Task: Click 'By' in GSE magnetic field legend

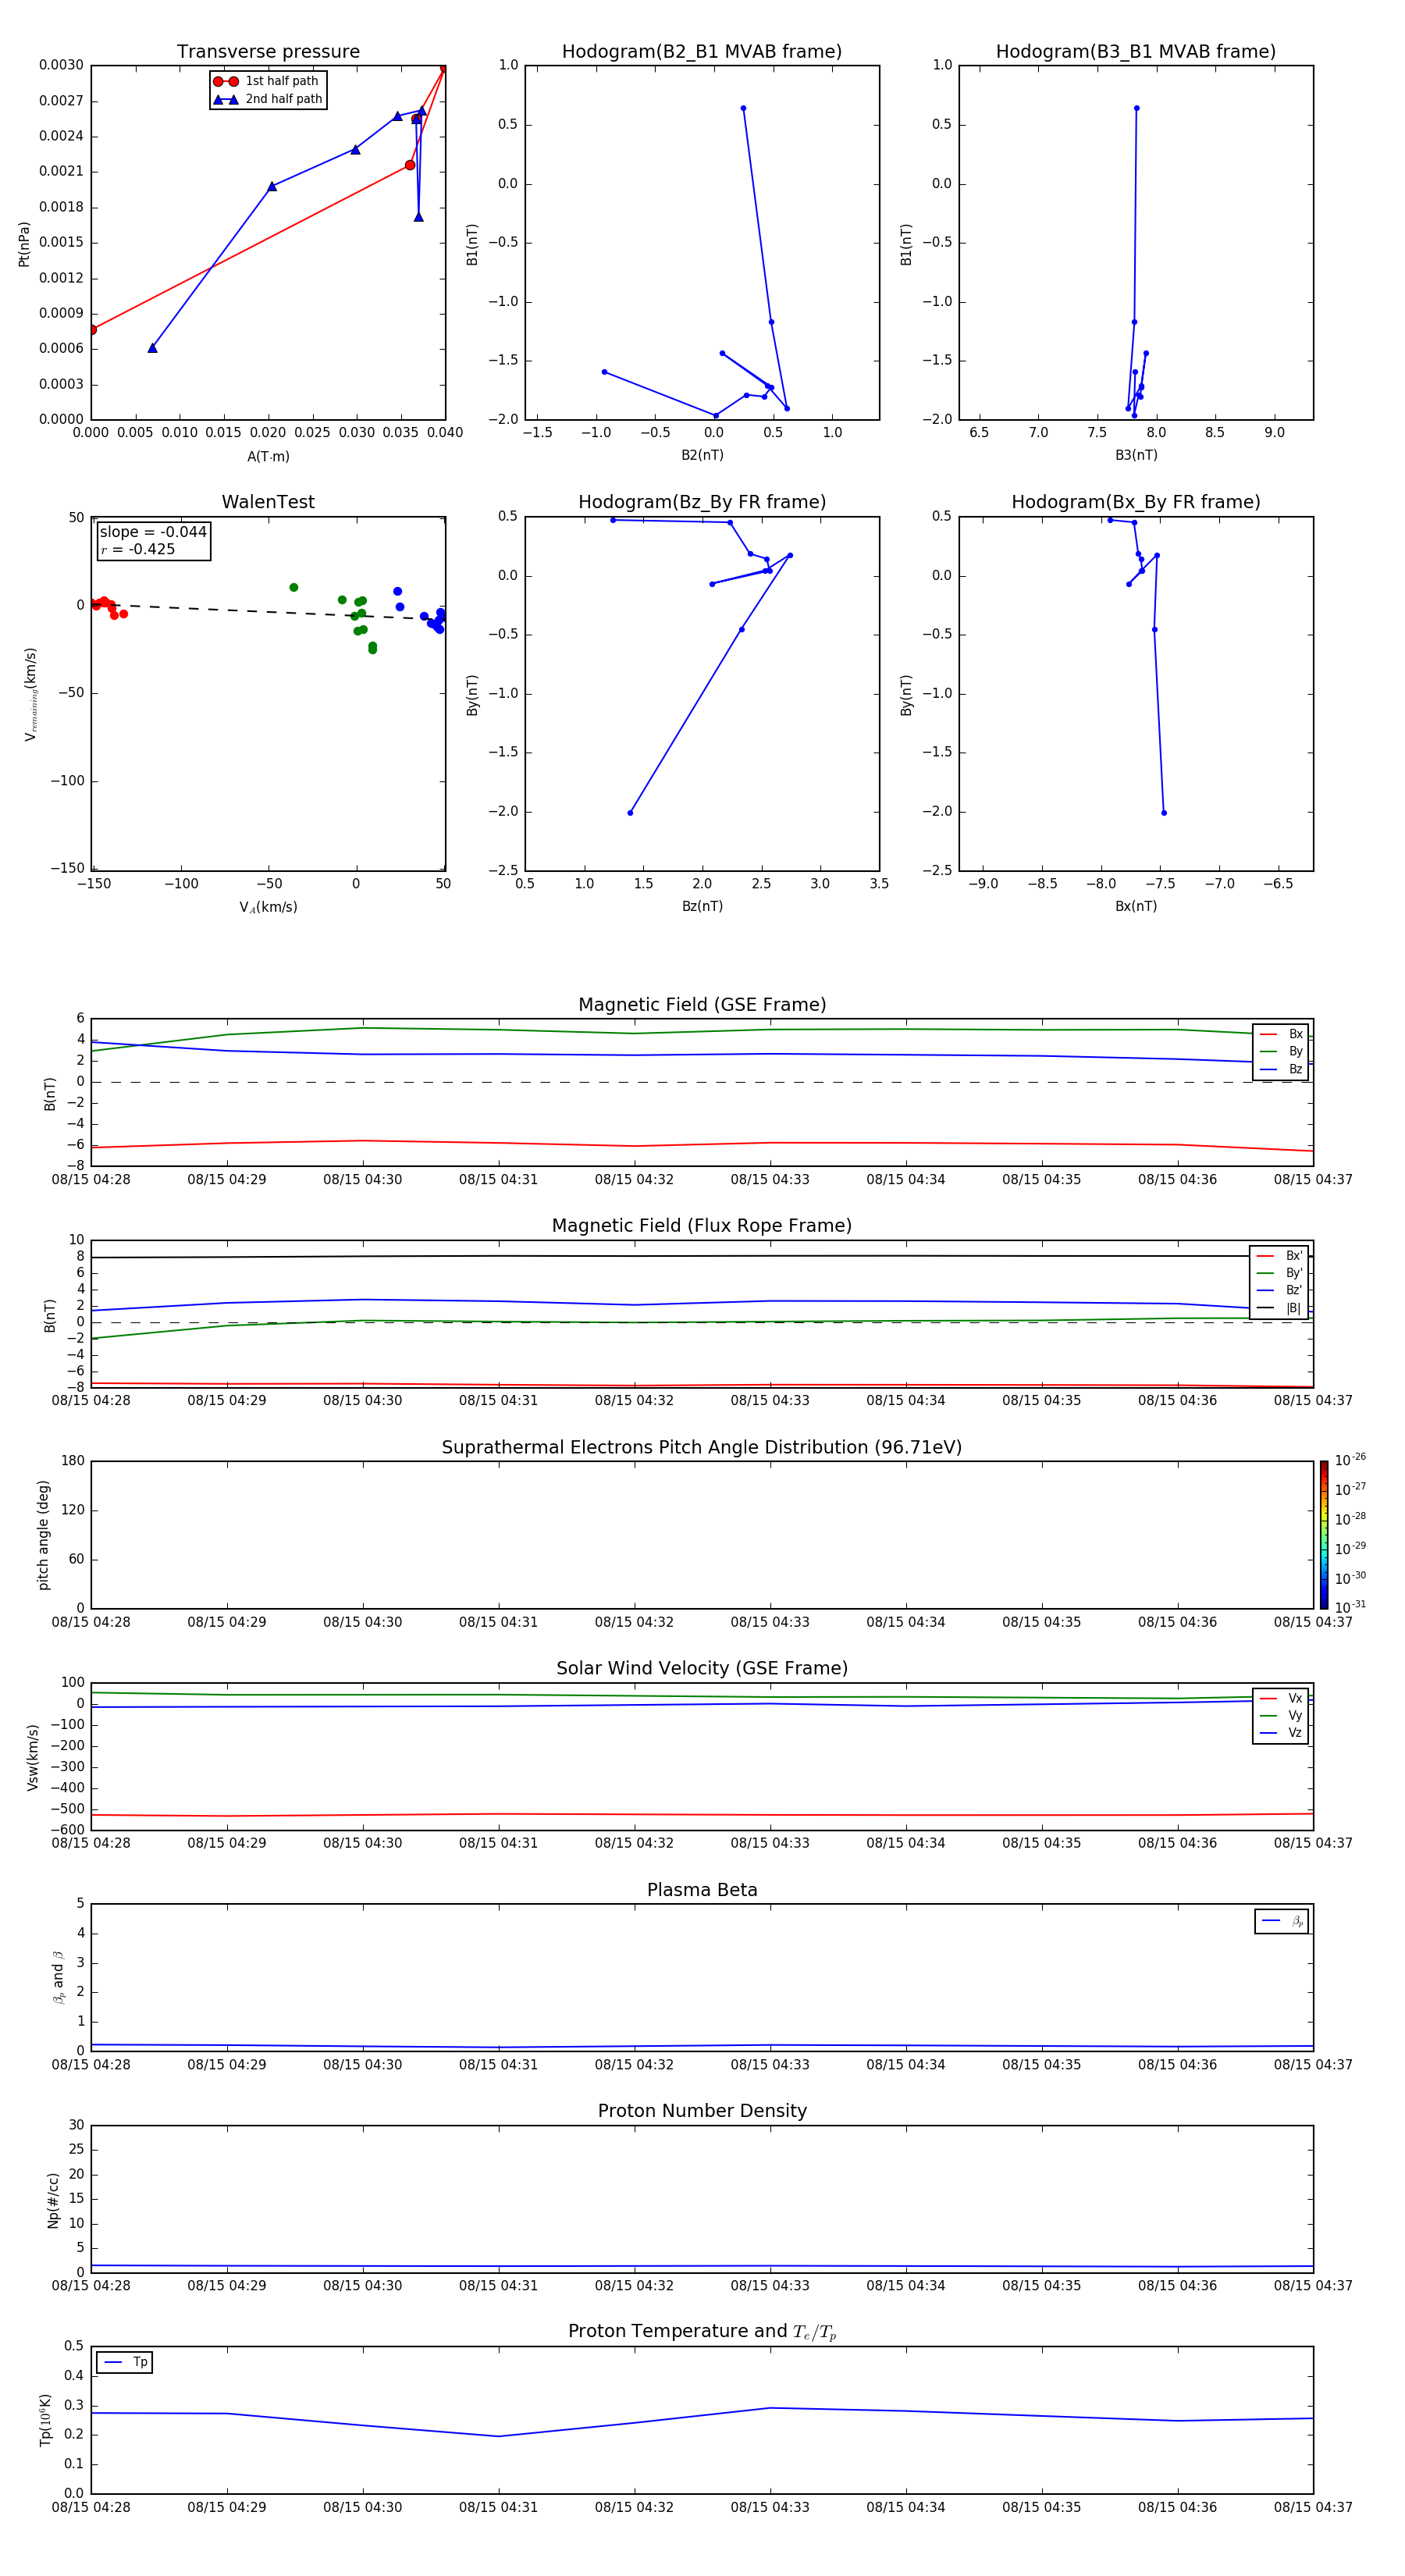Action: pyautogui.click(x=1281, y=1051)
